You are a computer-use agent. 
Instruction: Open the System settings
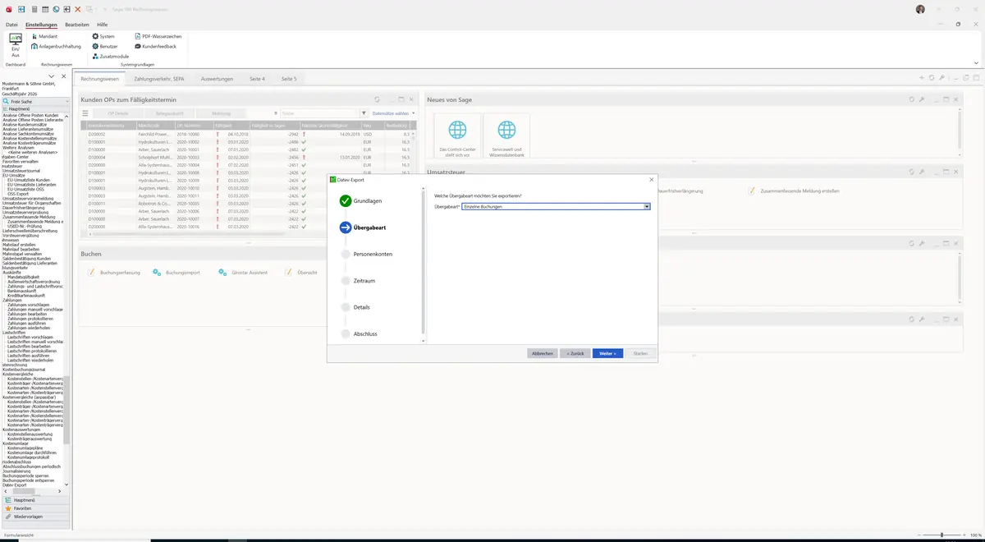tap(103, 36)
